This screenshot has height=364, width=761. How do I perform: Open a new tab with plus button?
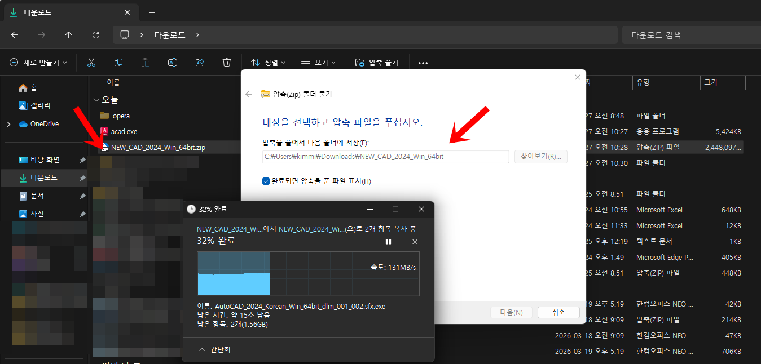[x=152, y=12]
